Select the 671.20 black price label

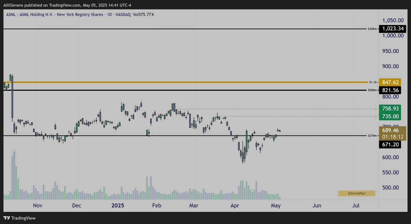pos(390,145)
